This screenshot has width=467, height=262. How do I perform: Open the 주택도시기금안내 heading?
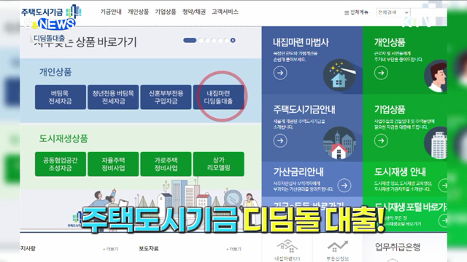[304, 110]
